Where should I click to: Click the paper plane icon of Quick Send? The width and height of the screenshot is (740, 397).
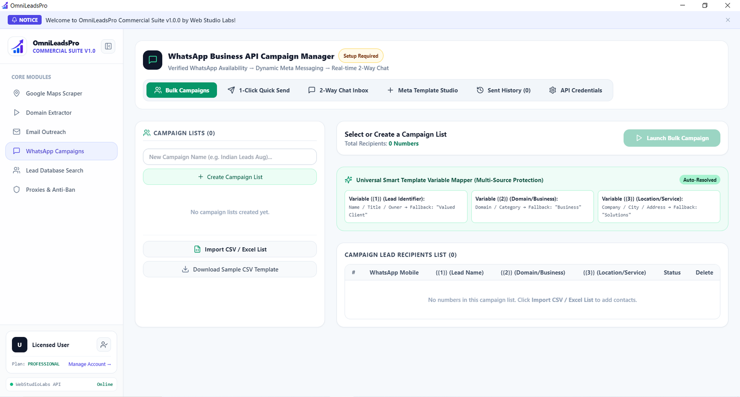pyautogui.click(x=231, y=90)
